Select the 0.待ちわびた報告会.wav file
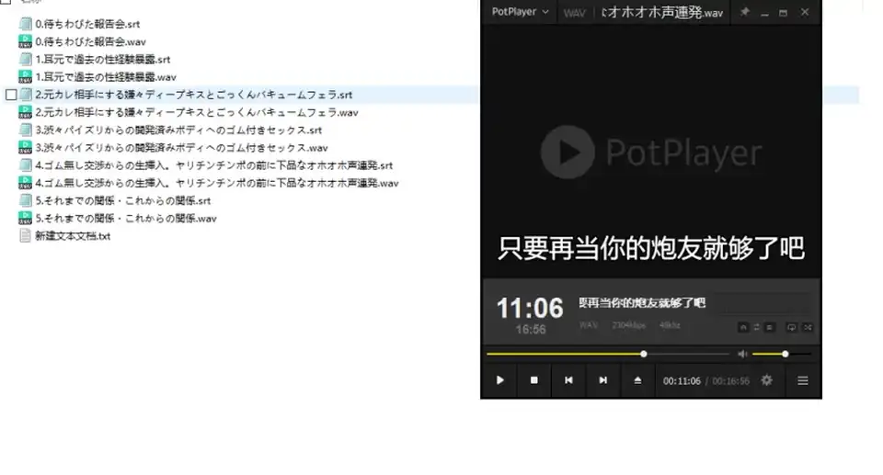Image resolution: width=883 pixels, height=475 pixels. click(90, 41)
